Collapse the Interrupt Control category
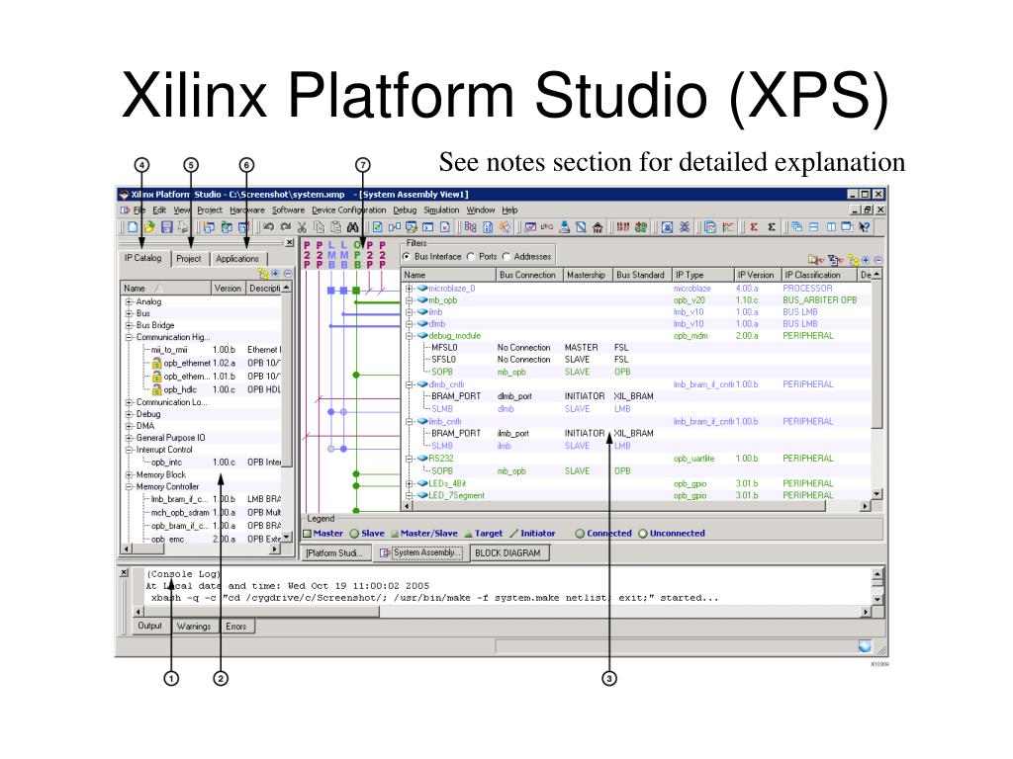Screen dimensions: 1013x759 (129, 450)
